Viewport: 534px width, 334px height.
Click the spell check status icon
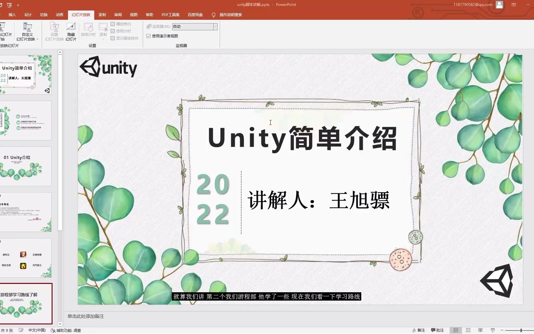(x=21, y=330)
